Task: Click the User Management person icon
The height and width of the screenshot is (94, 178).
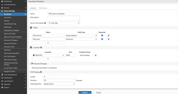Action: pos(2,75)
